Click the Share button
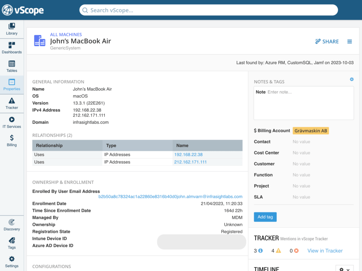 pyautogui.click(x=327, y=42)
